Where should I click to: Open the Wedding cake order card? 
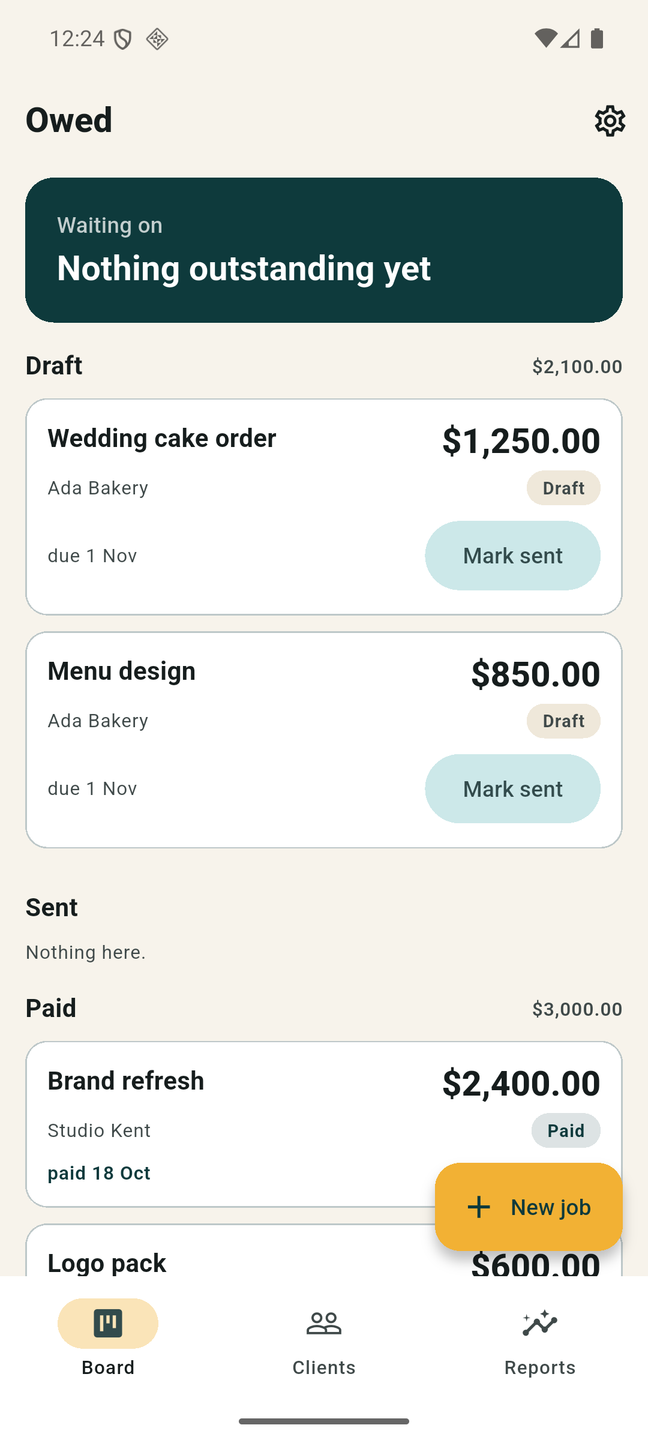[x=324, y=507]
